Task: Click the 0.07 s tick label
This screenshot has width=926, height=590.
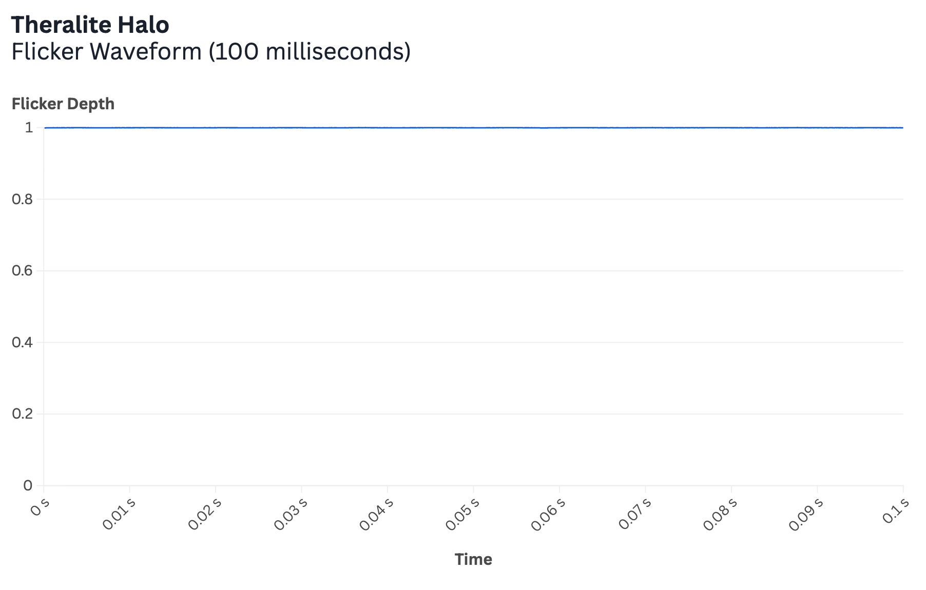Action: (x=634, y=513)
